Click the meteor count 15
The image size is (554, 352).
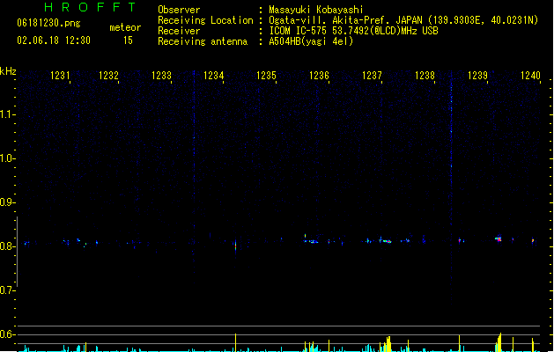click(128, 40)
